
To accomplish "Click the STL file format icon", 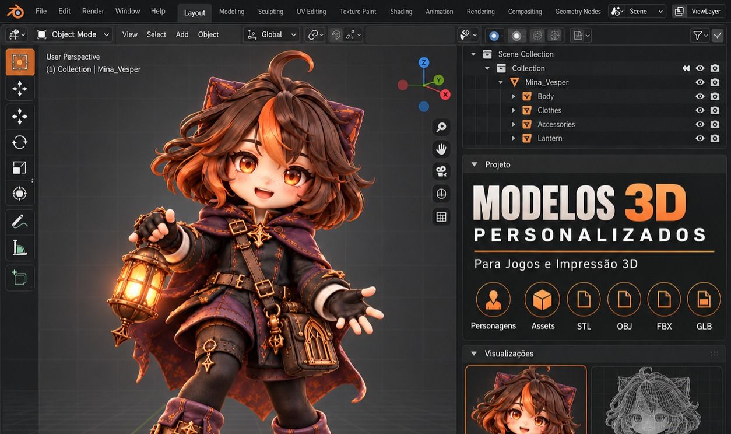I will click(x=584, y=300).
